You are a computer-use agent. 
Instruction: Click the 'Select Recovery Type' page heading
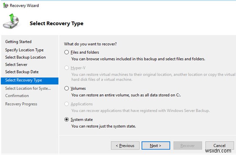coord(56,24)
